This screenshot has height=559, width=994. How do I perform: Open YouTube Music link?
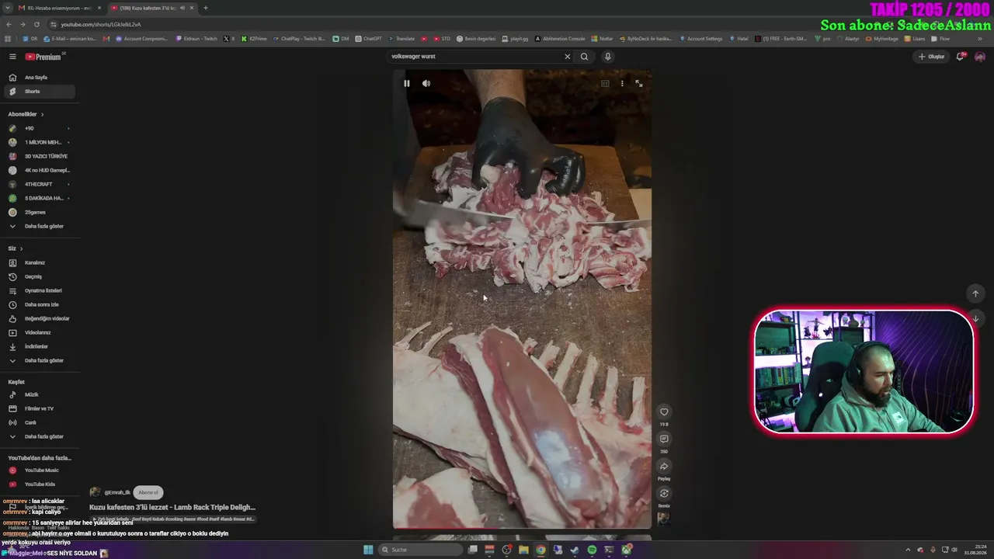39,470
